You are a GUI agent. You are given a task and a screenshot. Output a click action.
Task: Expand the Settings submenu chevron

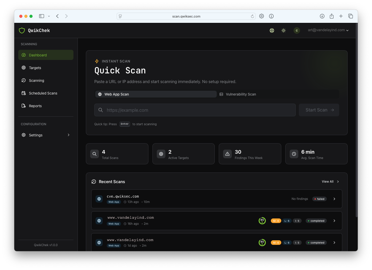pyautogui.click(x=69, y=135)
